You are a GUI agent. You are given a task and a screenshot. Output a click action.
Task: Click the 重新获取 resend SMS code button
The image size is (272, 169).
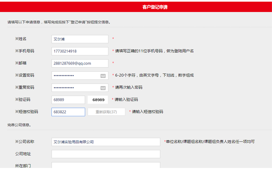point(106,112)
